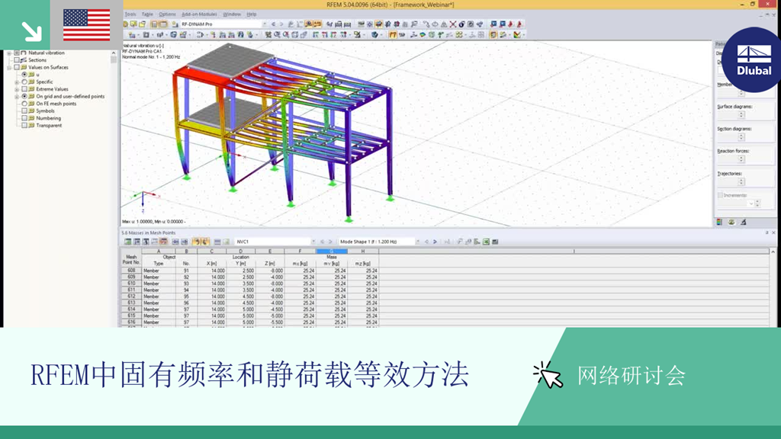
Task: Click the blue monitor icon in first toolbar
Action: (493, 24)
